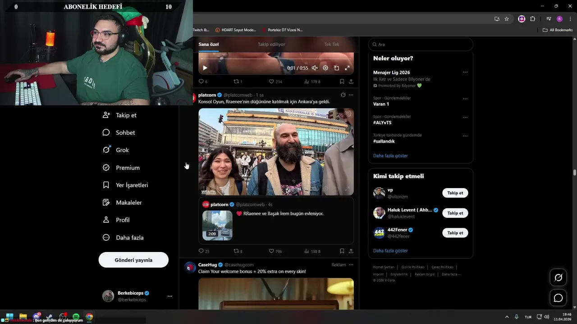577x324 pixels.
Task: Open Berkebiceps account switcher
Action: [x=137, y=296]
